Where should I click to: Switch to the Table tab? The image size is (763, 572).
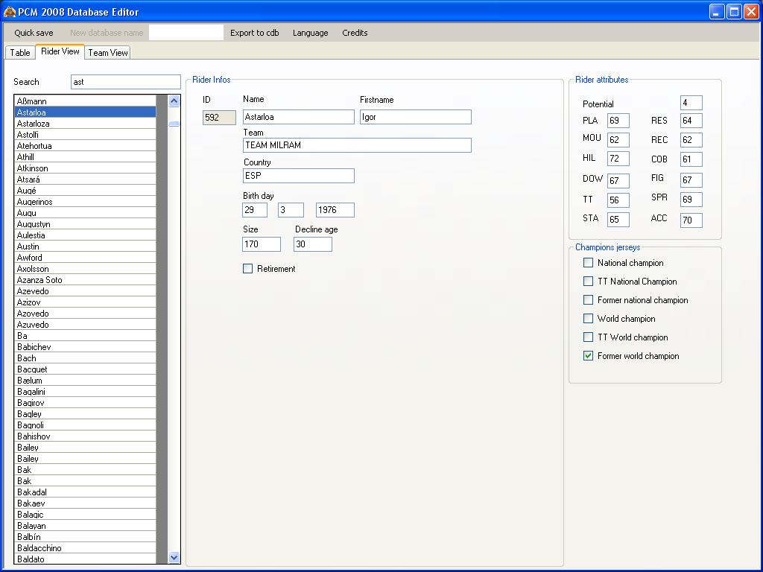(20, 53)
